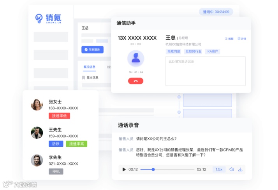Select 李先生 avatar photo
Image resolution: width=278 pixels, height=190 pixels.
coord(37,160)
